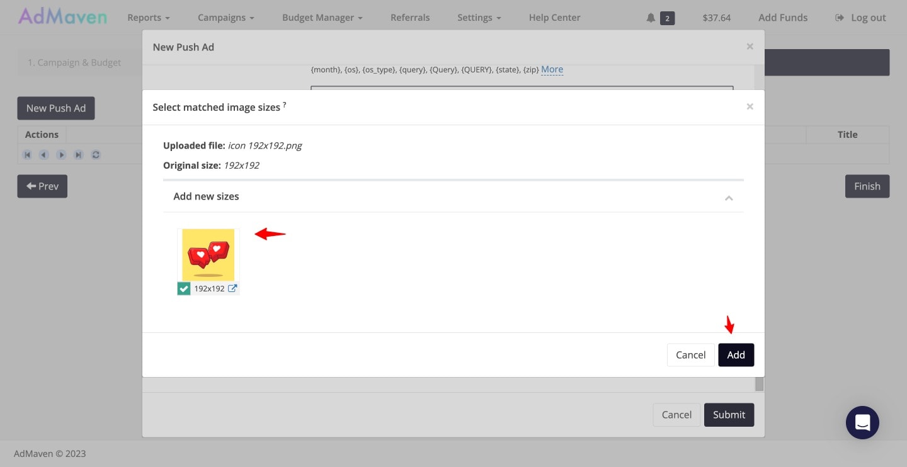Click the Add button
907x467 pixels.
[x=736, y=354]
